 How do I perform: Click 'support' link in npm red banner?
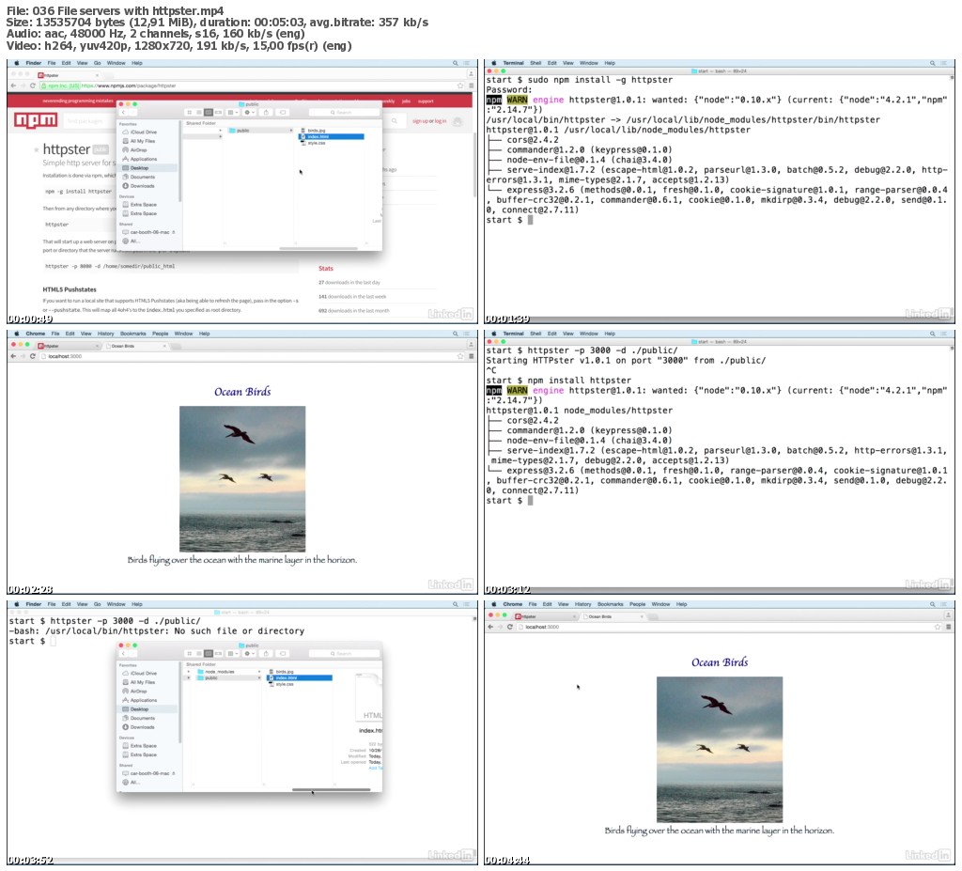426,101
